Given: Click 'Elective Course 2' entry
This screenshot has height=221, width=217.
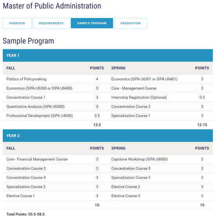Looking at the screenshot, I should click(x=126, y=187).
